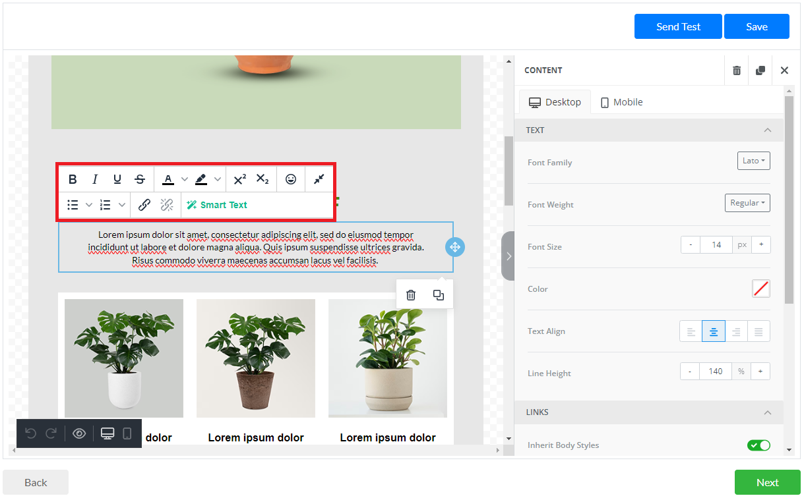The image size is (804, 500).
Task: Open the Font Weight Regular dropdown
Action: (x=747, y=203)
